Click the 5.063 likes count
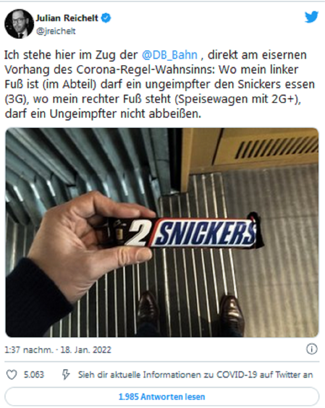Viewport: 325px width, 408px height. click(34, 375)
